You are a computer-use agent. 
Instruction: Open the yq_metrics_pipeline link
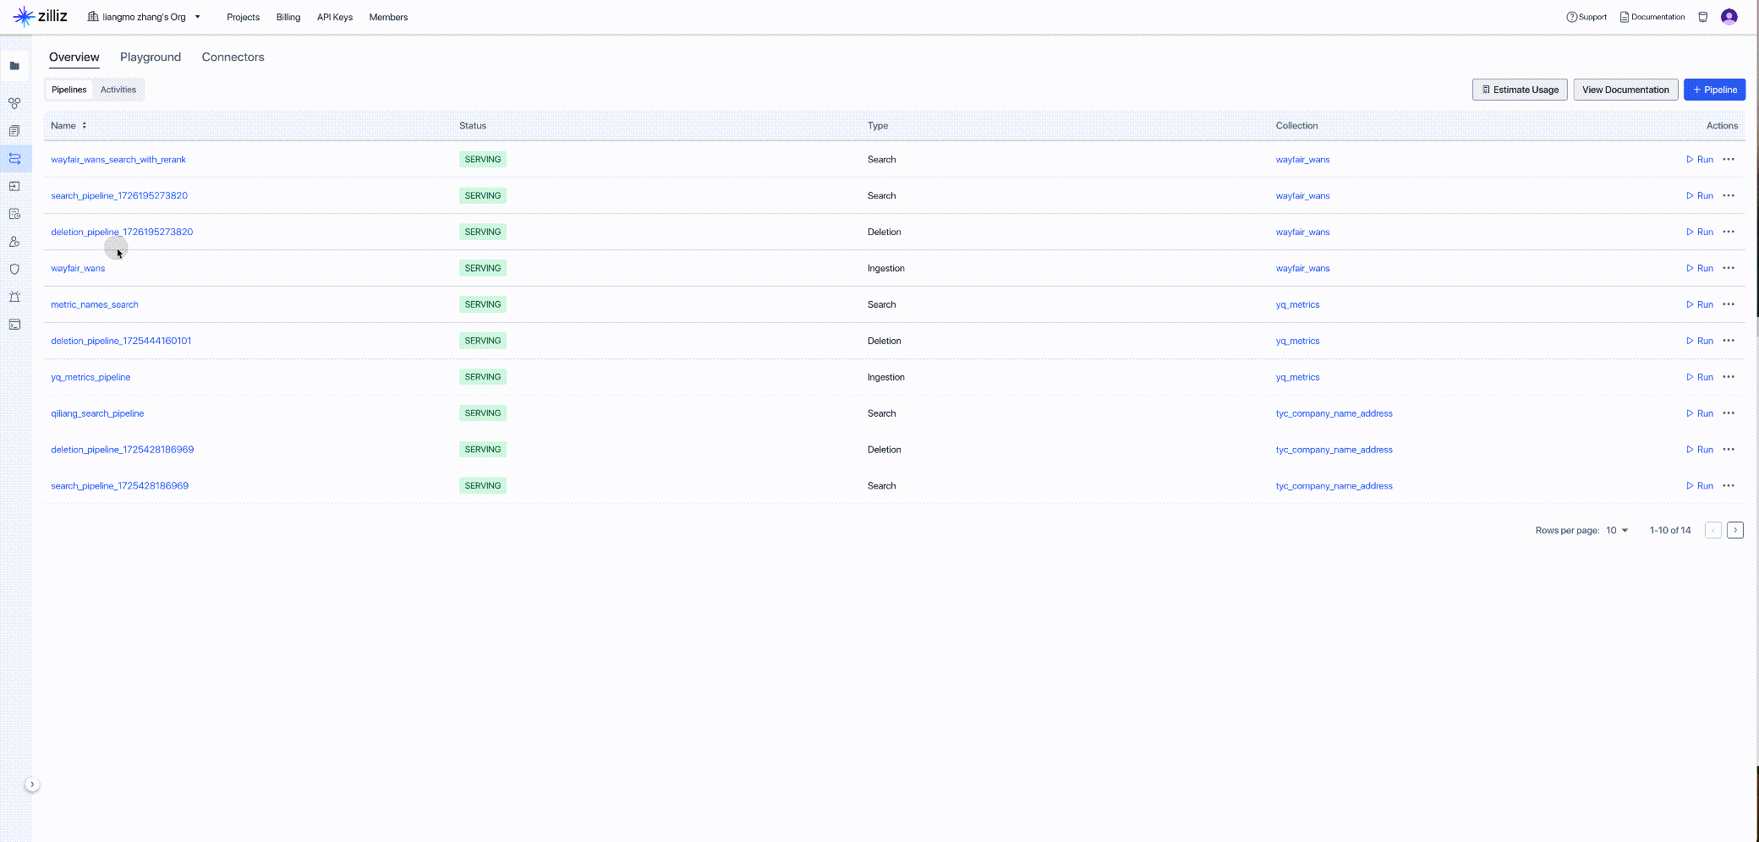point(90,377)
